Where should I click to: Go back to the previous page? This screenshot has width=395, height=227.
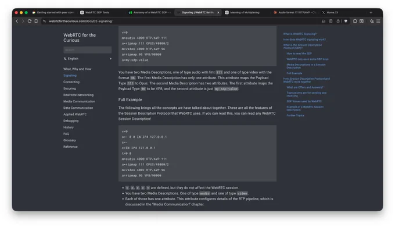coord(17,21)
